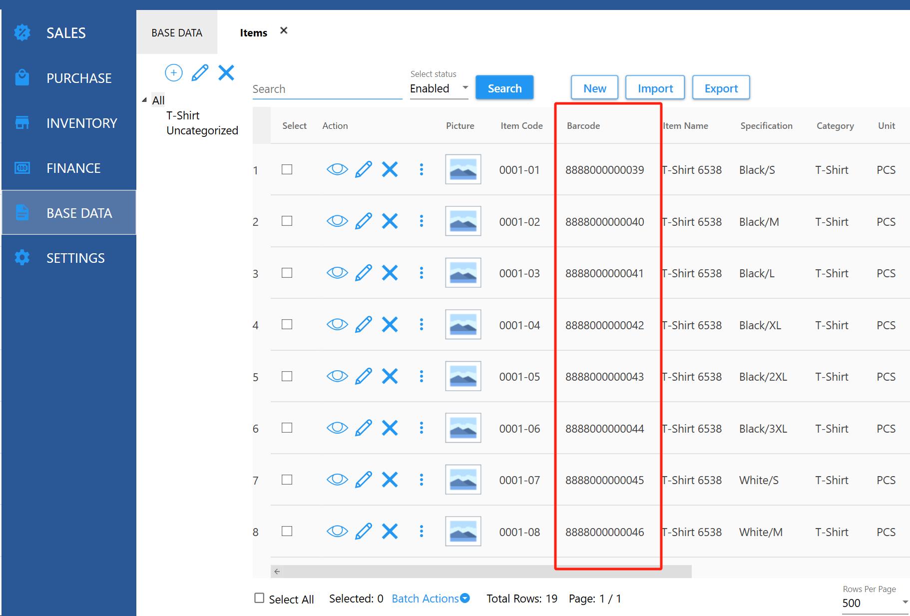This screenshot has height=616, width=910.
Task: Open more options menu for item 0001-02
Action: coord(422,221)
